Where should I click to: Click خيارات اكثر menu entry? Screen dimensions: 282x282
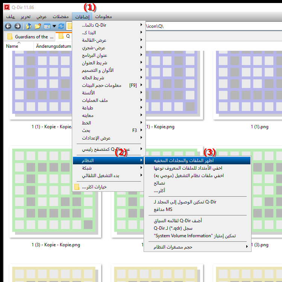click(x=109, y=187)
